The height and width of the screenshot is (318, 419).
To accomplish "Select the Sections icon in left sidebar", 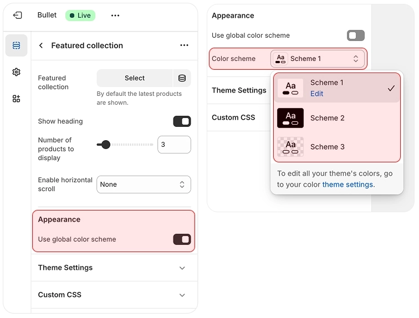I will coord(16,45).
